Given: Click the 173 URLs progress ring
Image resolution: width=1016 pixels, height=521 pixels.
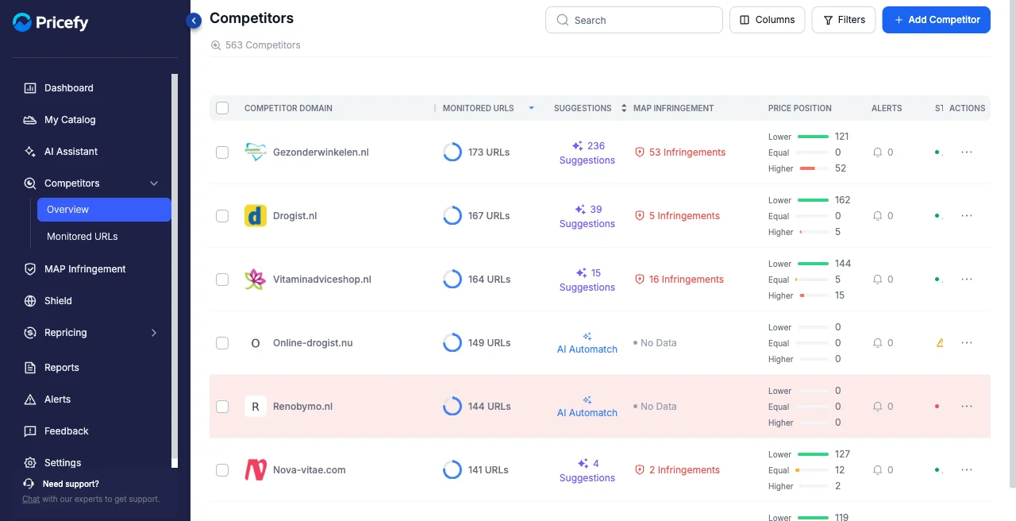Looking at the screenshot, I should [452, 152].
